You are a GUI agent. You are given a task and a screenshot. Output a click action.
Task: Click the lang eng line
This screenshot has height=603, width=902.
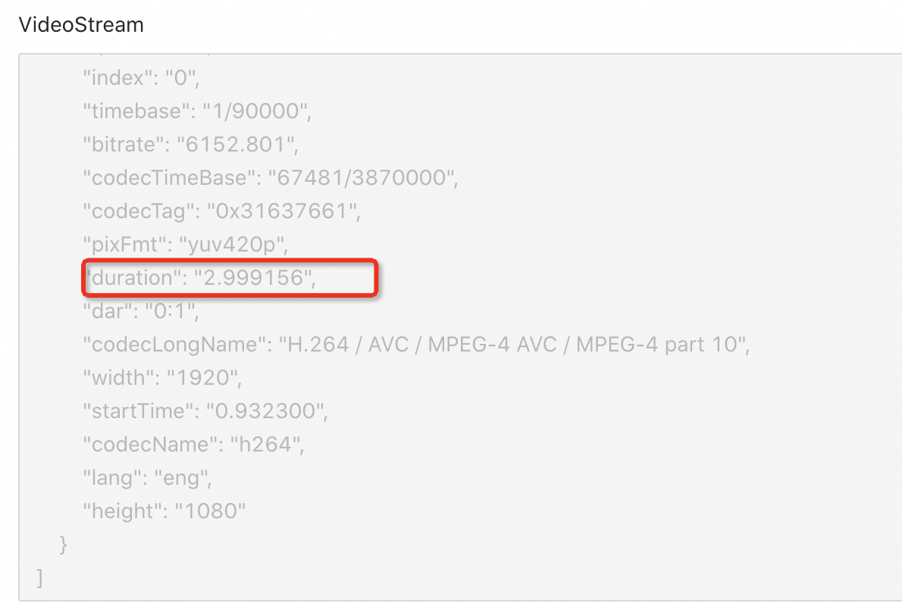click(147, 478)
